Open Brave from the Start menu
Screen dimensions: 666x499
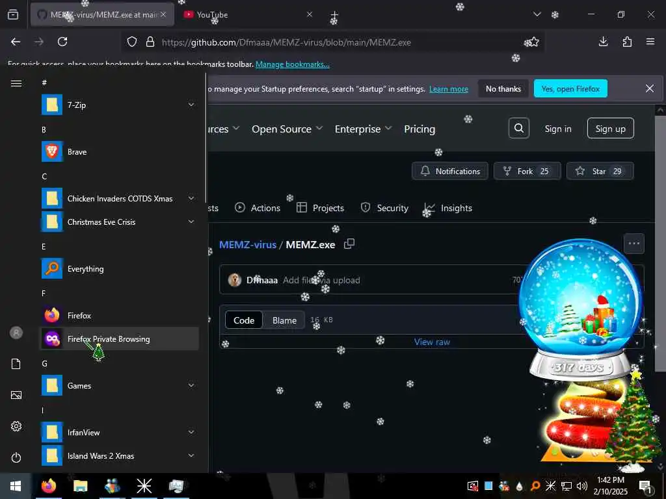(x=119, y=151)
